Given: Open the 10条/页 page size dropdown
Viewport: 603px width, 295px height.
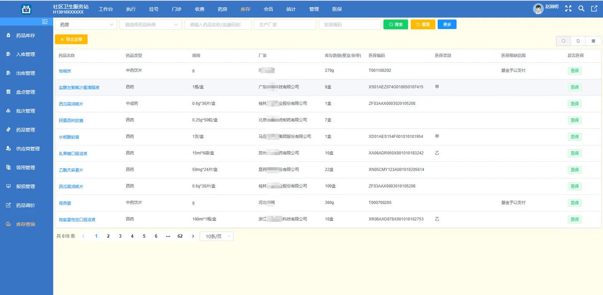Looking at the screenshot, I should [x=216, y=236].
